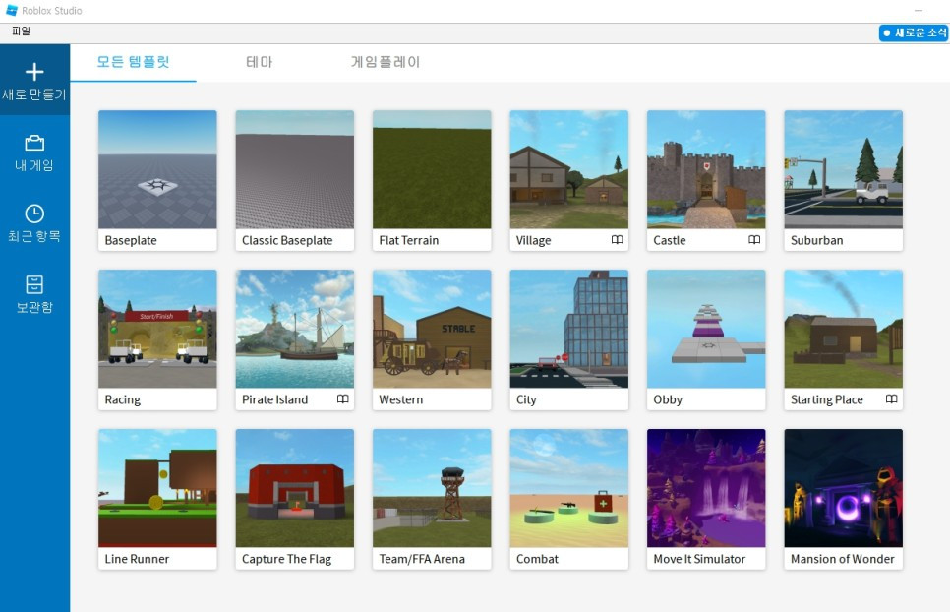The image size is (950, 612).
Task: Select the Move It Simulator template thumbnail
Action: click(706, 488)
